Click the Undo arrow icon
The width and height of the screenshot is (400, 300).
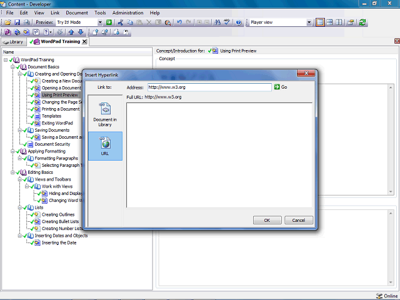[179, 22]
